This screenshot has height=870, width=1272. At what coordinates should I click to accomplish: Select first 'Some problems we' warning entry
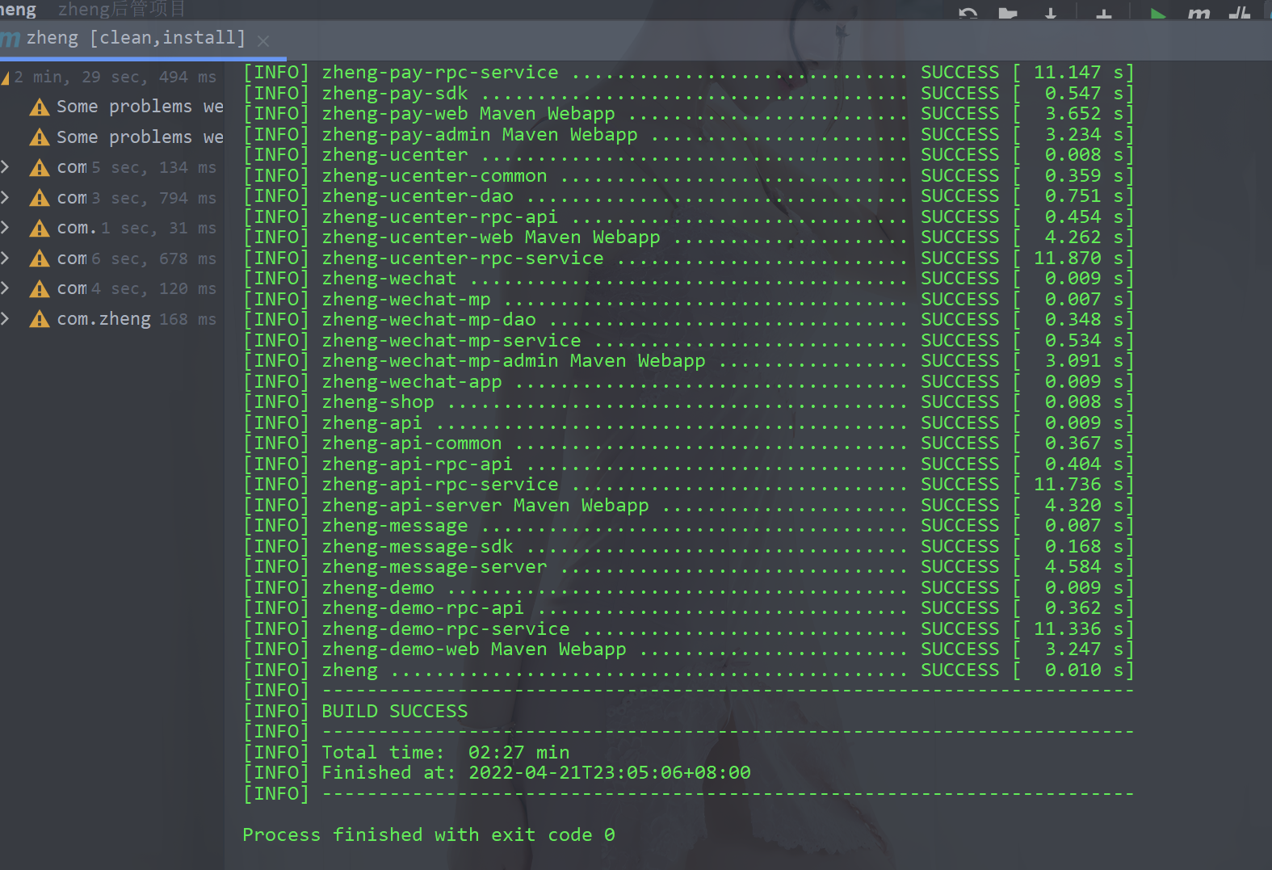(x=139, y=107)
